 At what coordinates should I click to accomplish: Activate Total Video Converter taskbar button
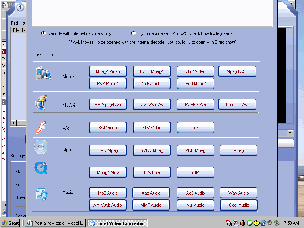pyautogui.click(x=117, y=223)
